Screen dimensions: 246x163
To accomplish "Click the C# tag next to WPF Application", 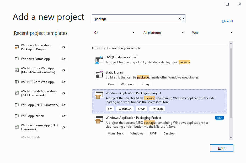I will 64,116.
